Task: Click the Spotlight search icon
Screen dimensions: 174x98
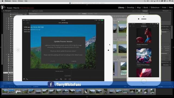Action: point(145,1)
